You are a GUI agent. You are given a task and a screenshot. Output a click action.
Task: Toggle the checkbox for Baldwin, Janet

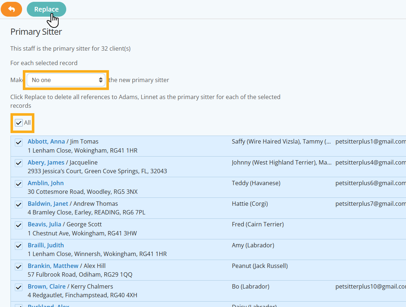[x=18, y=204]
